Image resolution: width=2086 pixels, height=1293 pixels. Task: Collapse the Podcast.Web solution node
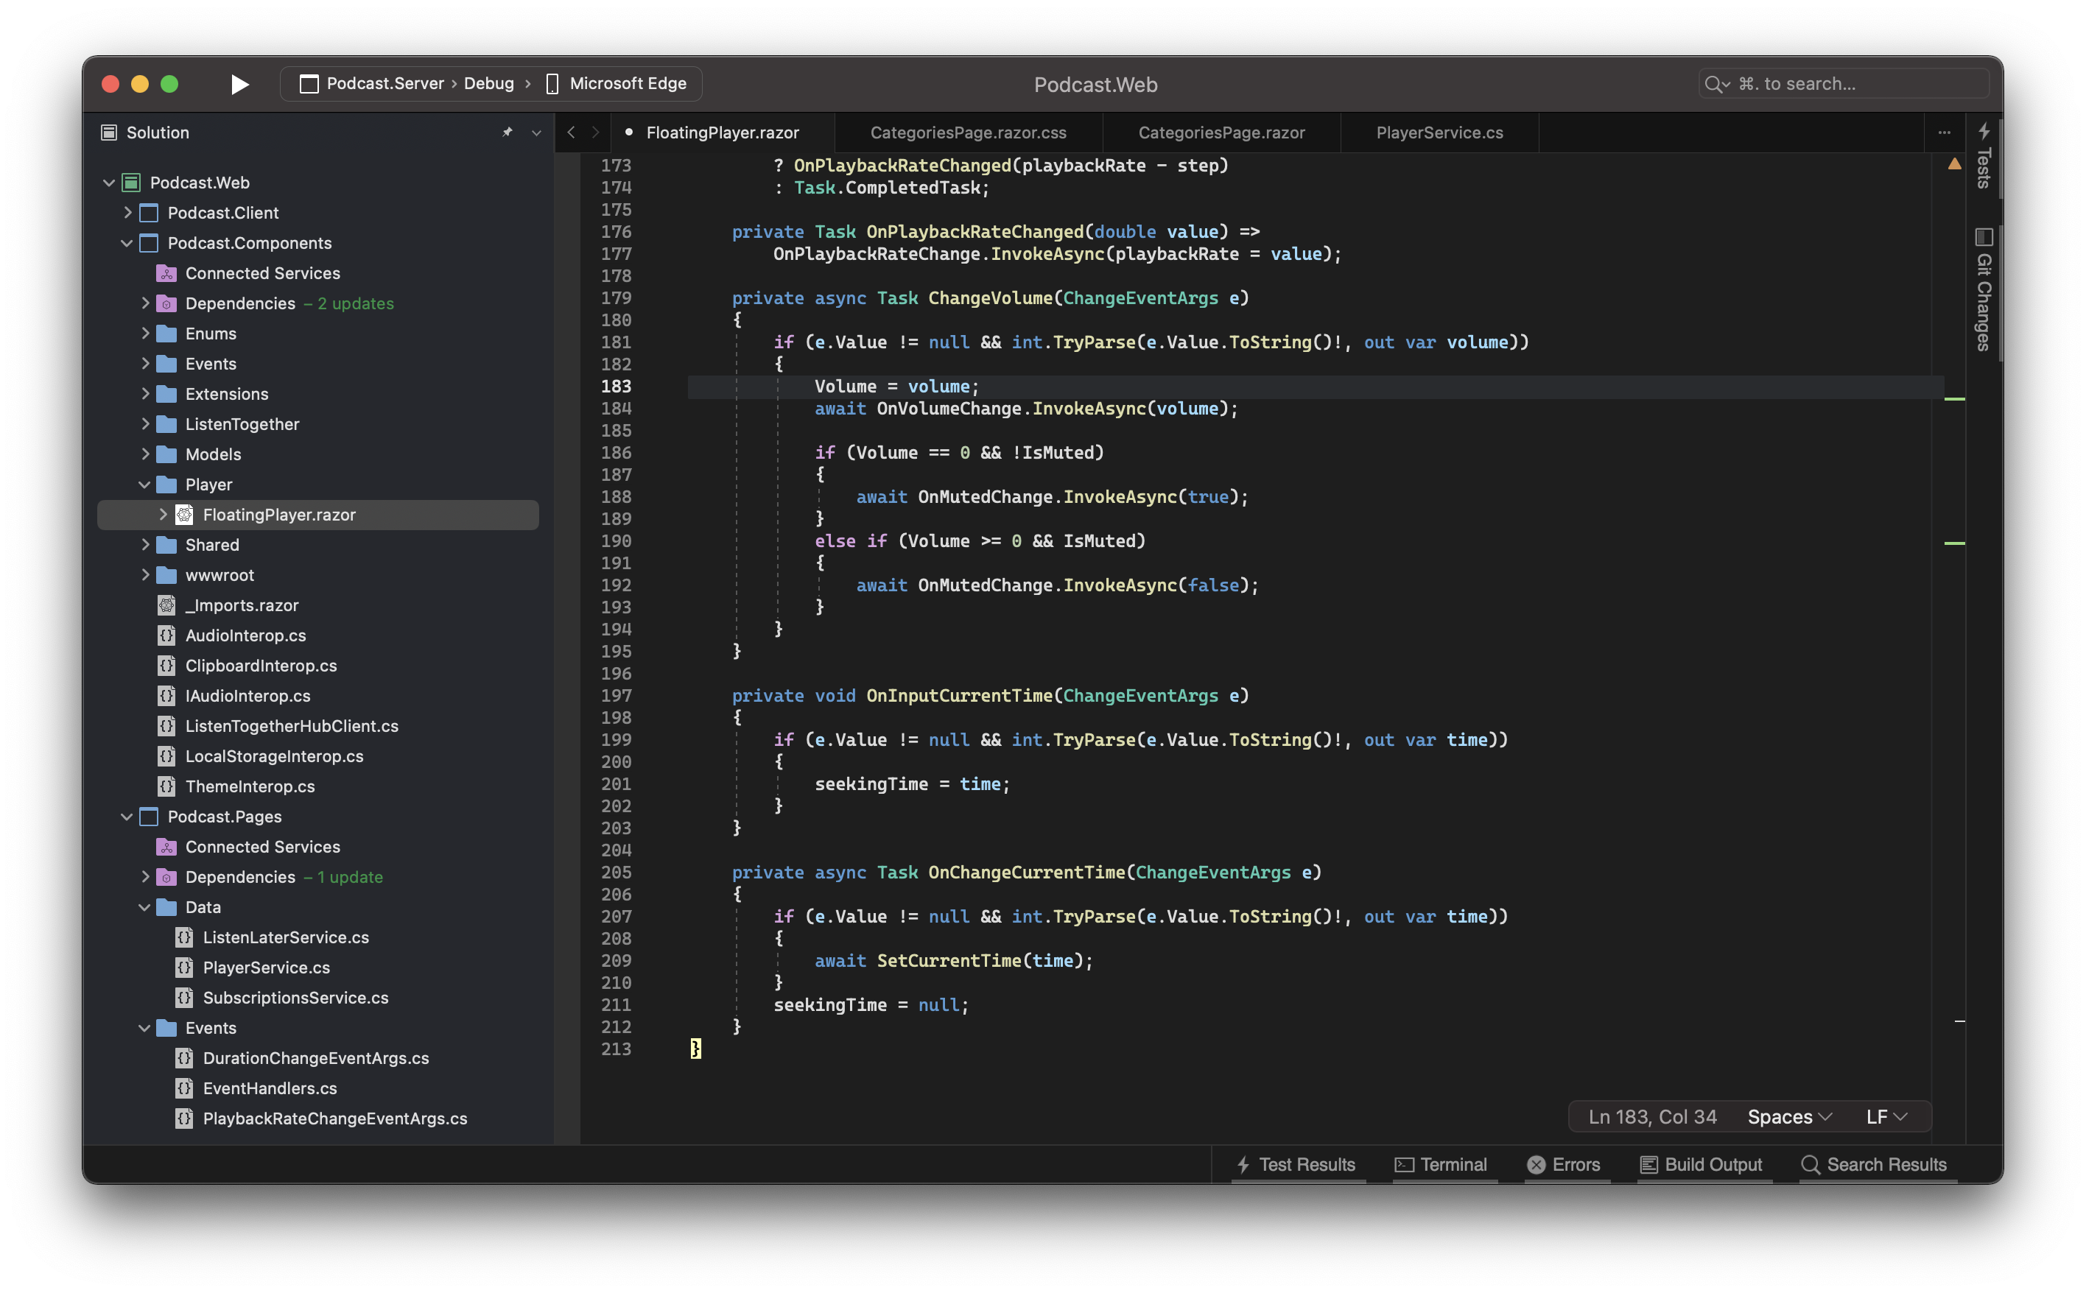pos(108,182)
